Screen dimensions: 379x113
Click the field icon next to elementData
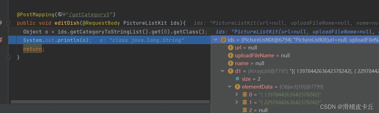pos(238,87)
